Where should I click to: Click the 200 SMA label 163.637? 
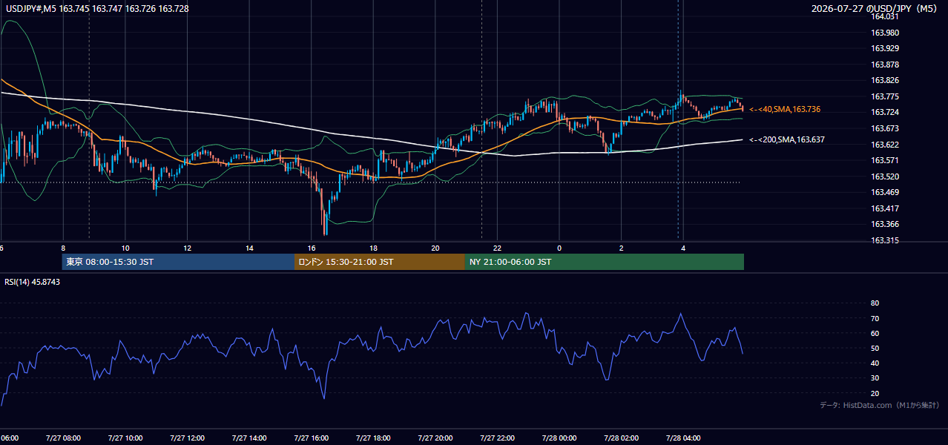coord(786,139)
